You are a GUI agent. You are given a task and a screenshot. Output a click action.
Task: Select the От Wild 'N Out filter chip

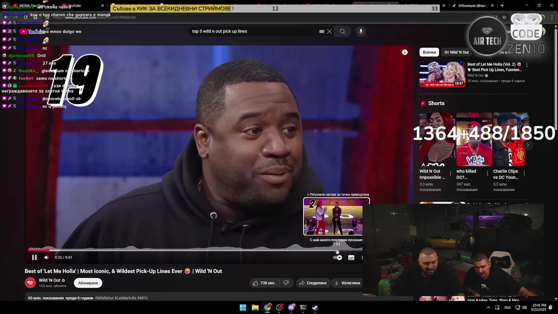pyautogui.click(x=456, y=52)
